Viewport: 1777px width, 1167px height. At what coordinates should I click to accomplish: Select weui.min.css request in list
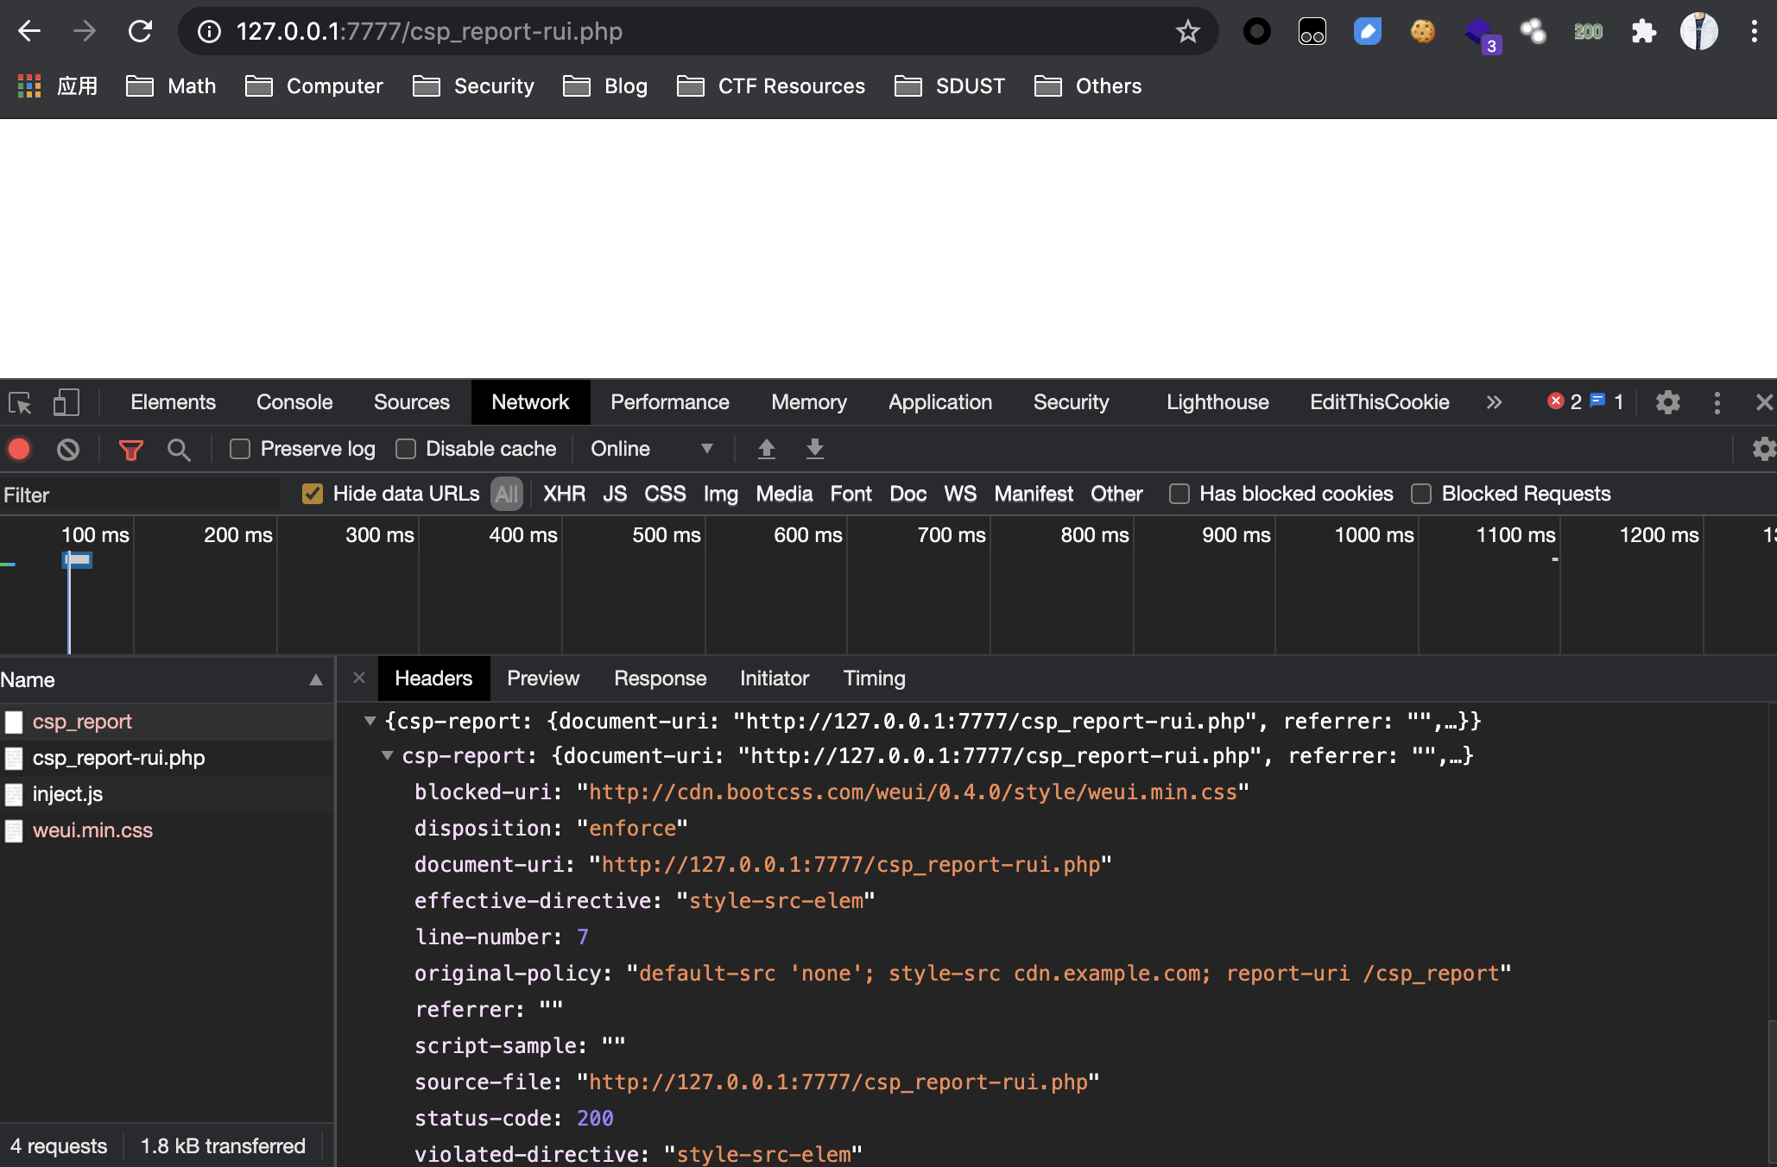92,830
